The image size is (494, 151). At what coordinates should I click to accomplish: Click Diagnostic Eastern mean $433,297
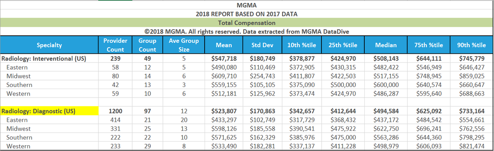(224, 120)
